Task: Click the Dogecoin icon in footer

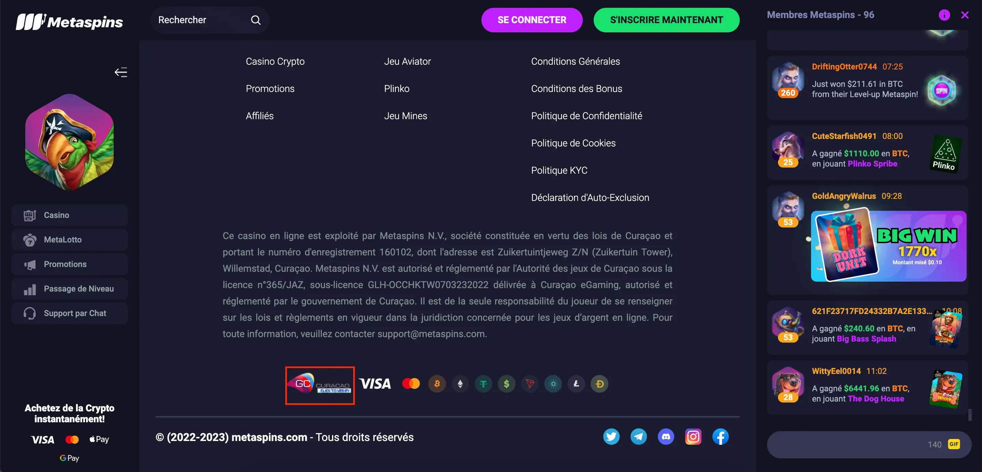Action: tap(599, 384)
